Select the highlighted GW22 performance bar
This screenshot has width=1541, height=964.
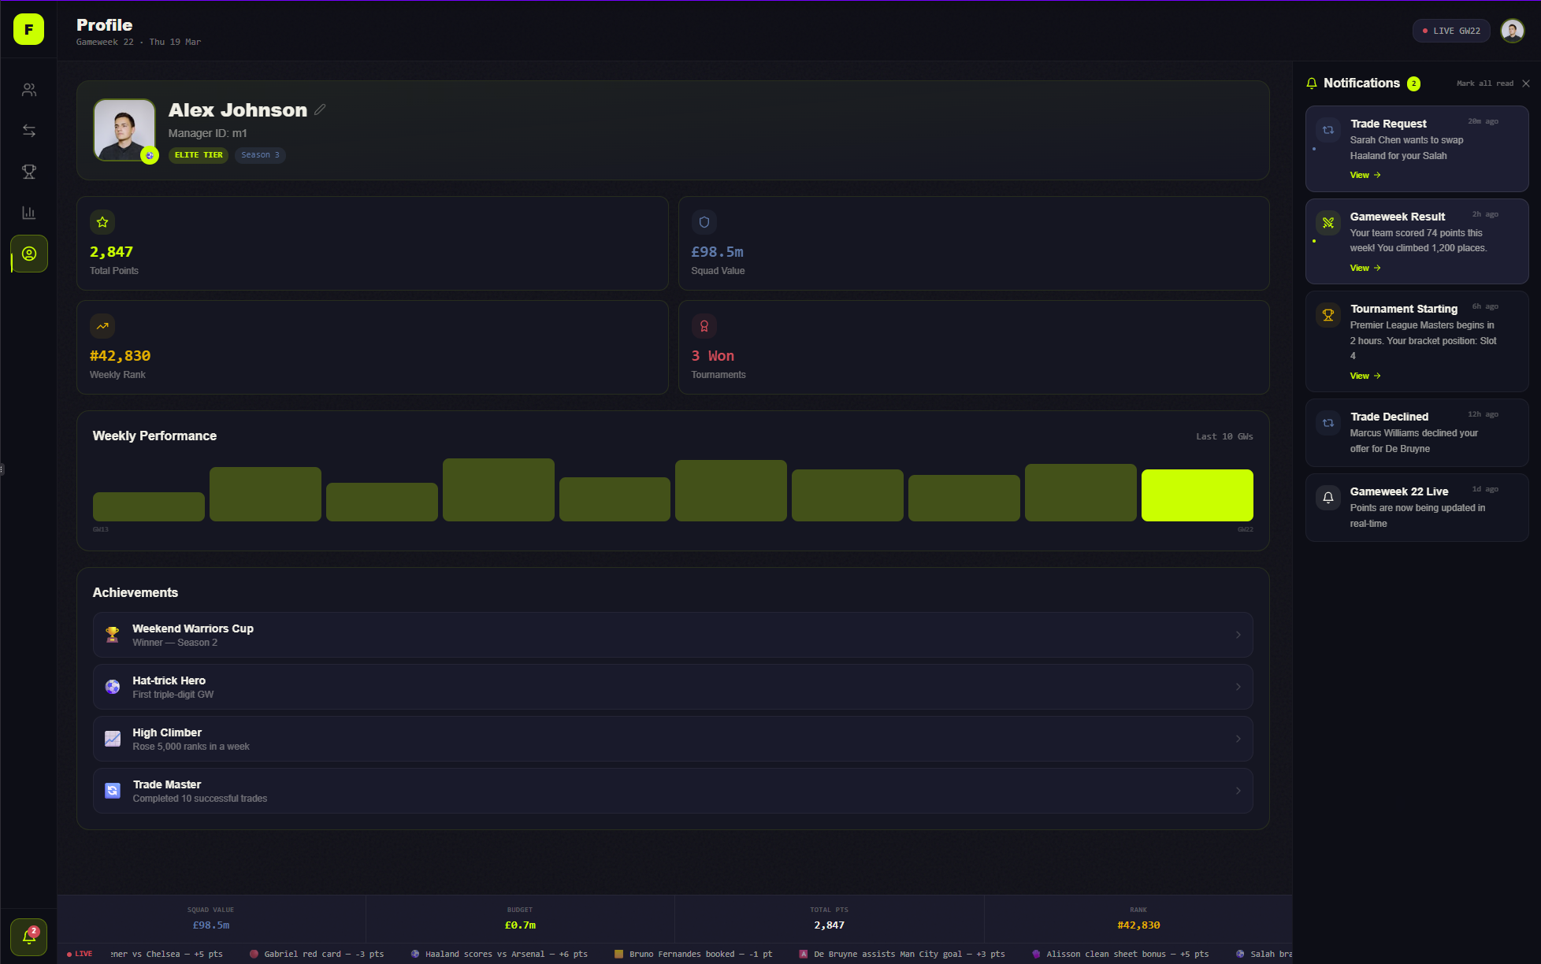pos(1196,495)
